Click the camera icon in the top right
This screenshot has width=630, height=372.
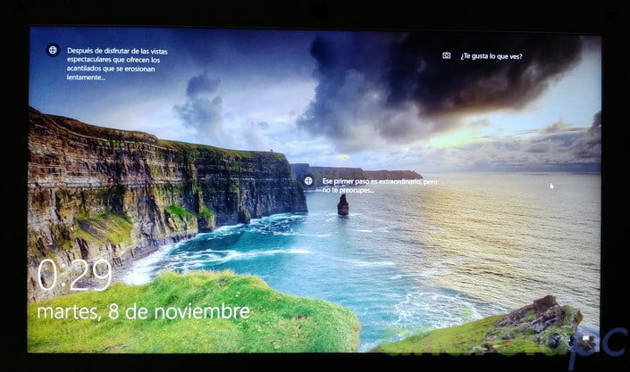(x=447, y=55)
